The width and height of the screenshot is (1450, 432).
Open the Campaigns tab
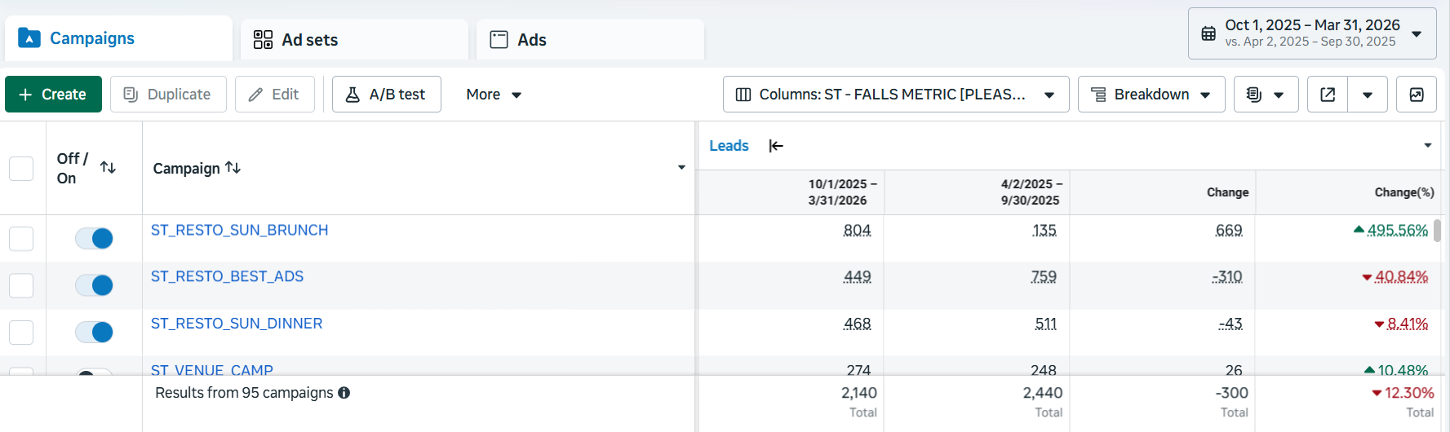point(118,38)
